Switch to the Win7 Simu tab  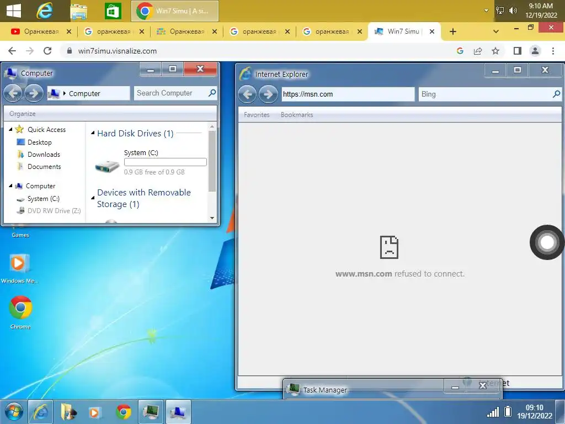404,31
